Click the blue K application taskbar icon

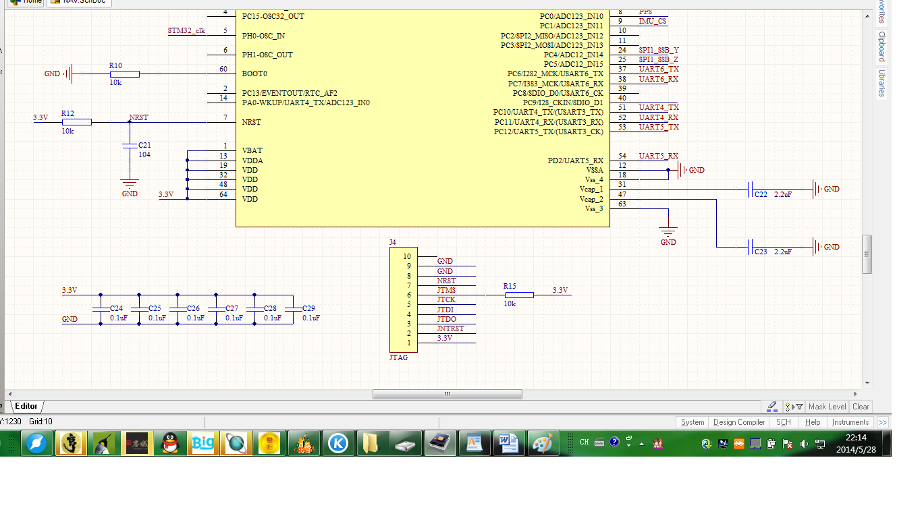[338, 443]
